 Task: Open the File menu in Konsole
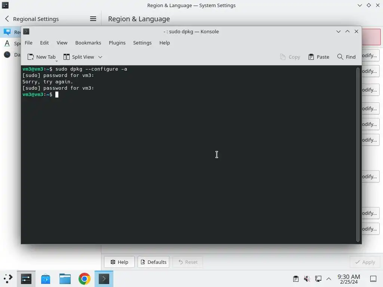[28, 43]
